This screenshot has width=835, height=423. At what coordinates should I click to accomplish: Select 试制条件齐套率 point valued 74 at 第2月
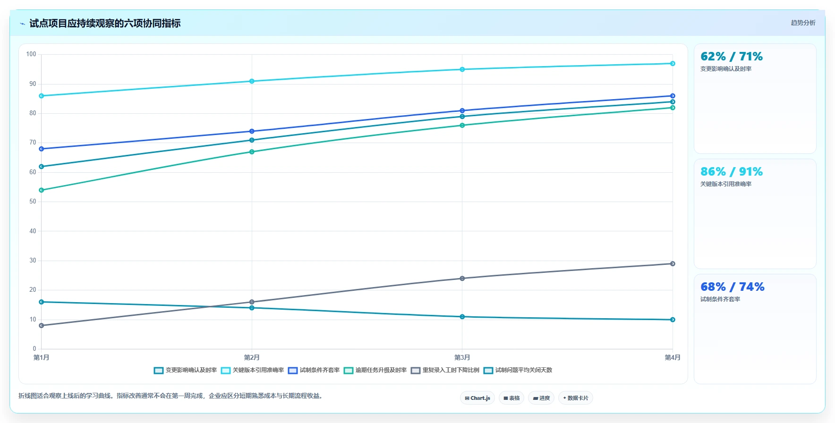(252, 131)
